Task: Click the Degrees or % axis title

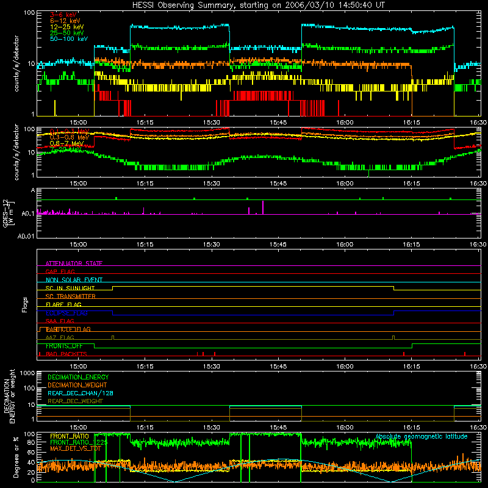Action: (16, 457)
